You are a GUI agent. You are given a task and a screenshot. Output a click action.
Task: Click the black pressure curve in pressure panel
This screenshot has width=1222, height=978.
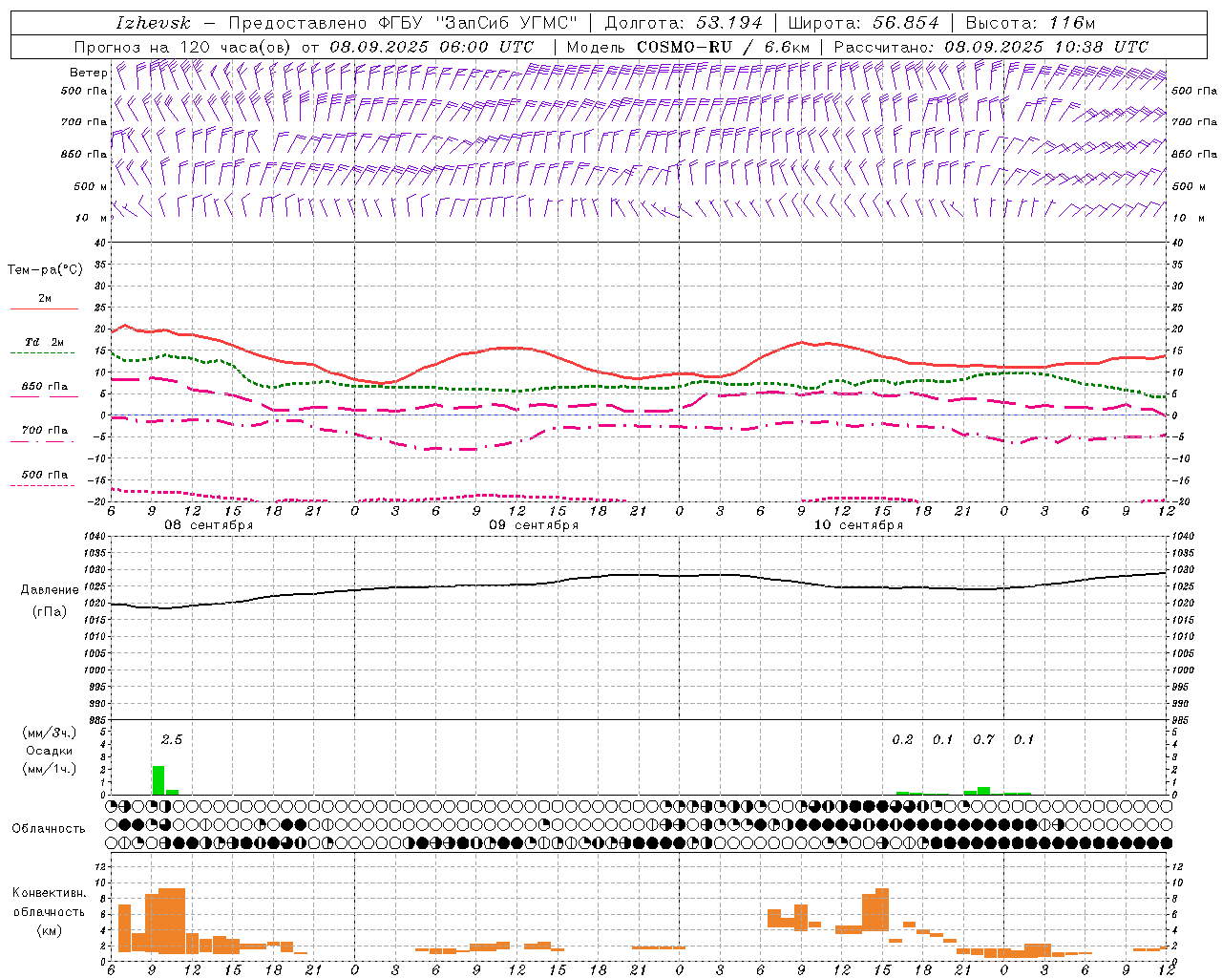pos(640,576)
